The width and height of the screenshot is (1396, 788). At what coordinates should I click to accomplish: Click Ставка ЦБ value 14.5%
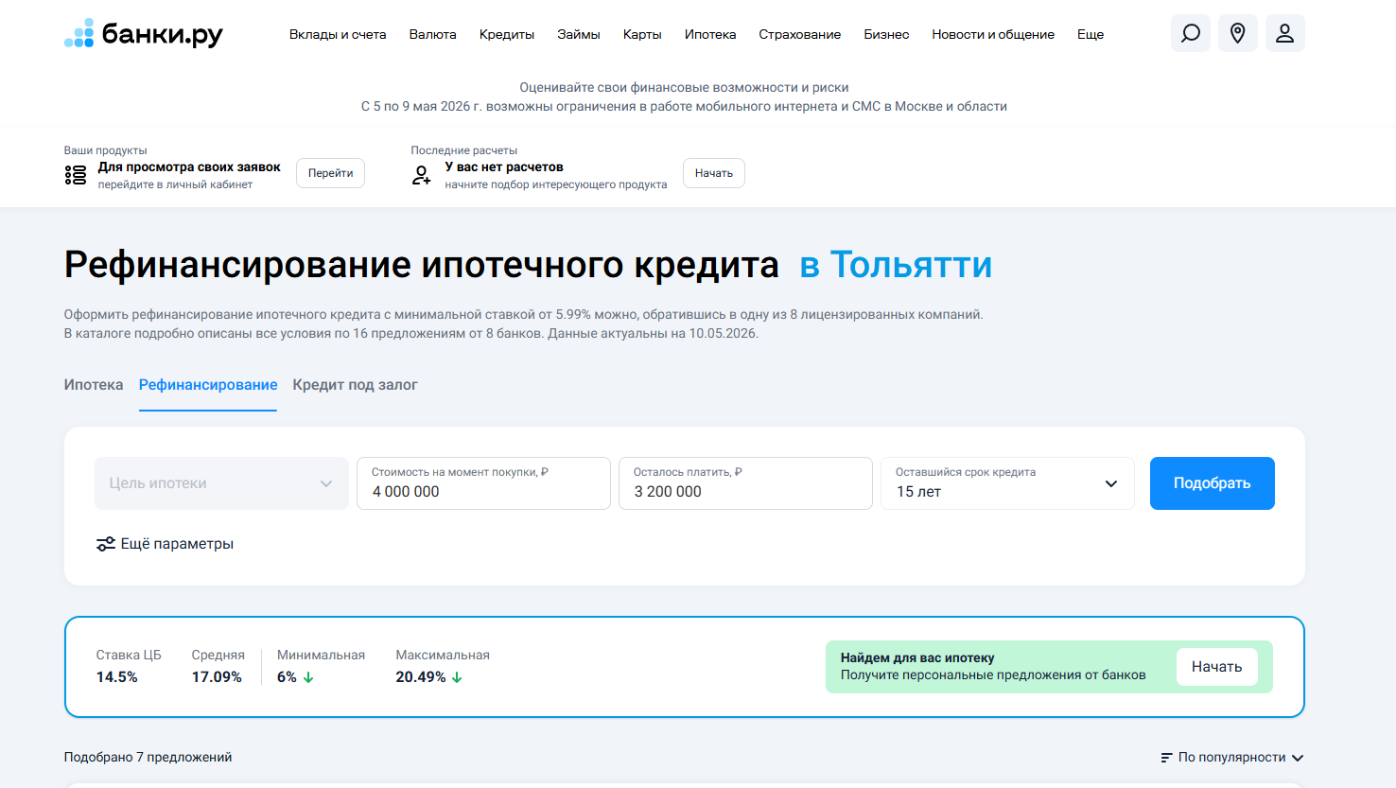(x=117, y=677)
